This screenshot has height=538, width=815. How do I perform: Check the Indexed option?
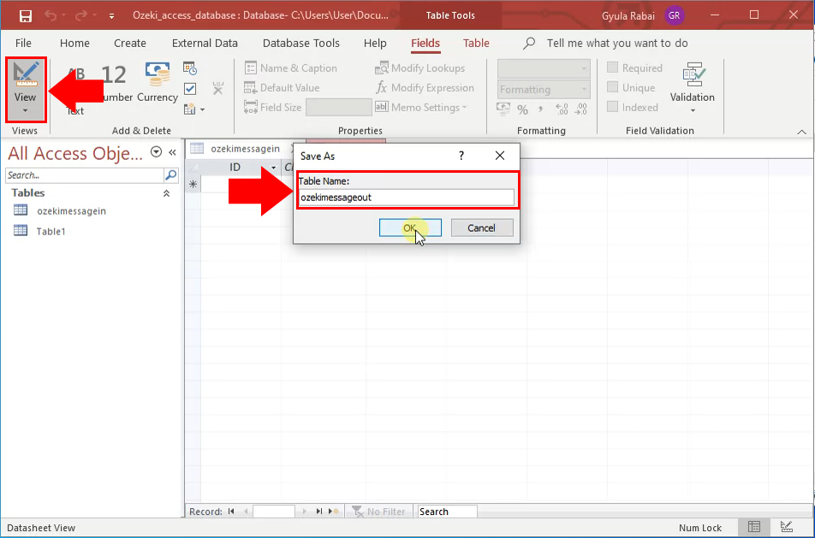pyautogui.click(x=613, y=107)
